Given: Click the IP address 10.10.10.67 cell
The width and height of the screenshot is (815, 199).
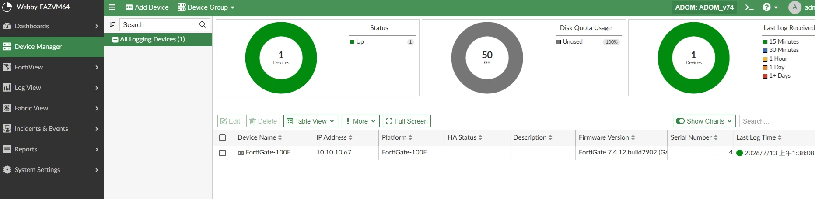Looking at the screenshot, I should [x=346, y=153].
